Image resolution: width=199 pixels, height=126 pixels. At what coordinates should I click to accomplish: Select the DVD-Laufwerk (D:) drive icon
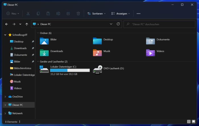pos(98,70)
